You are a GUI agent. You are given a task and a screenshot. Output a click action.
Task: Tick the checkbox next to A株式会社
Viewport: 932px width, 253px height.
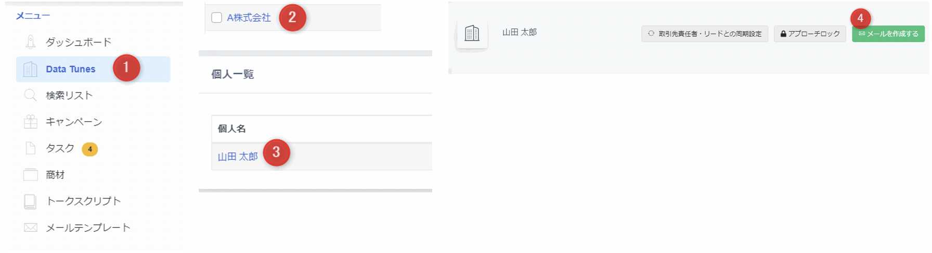pyautogui.click(x=217, y=18)
